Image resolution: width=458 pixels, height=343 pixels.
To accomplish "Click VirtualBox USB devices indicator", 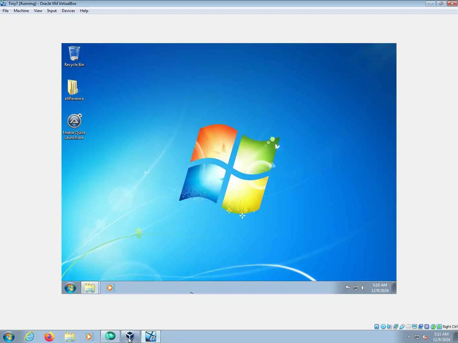I will tap(402, 327).
